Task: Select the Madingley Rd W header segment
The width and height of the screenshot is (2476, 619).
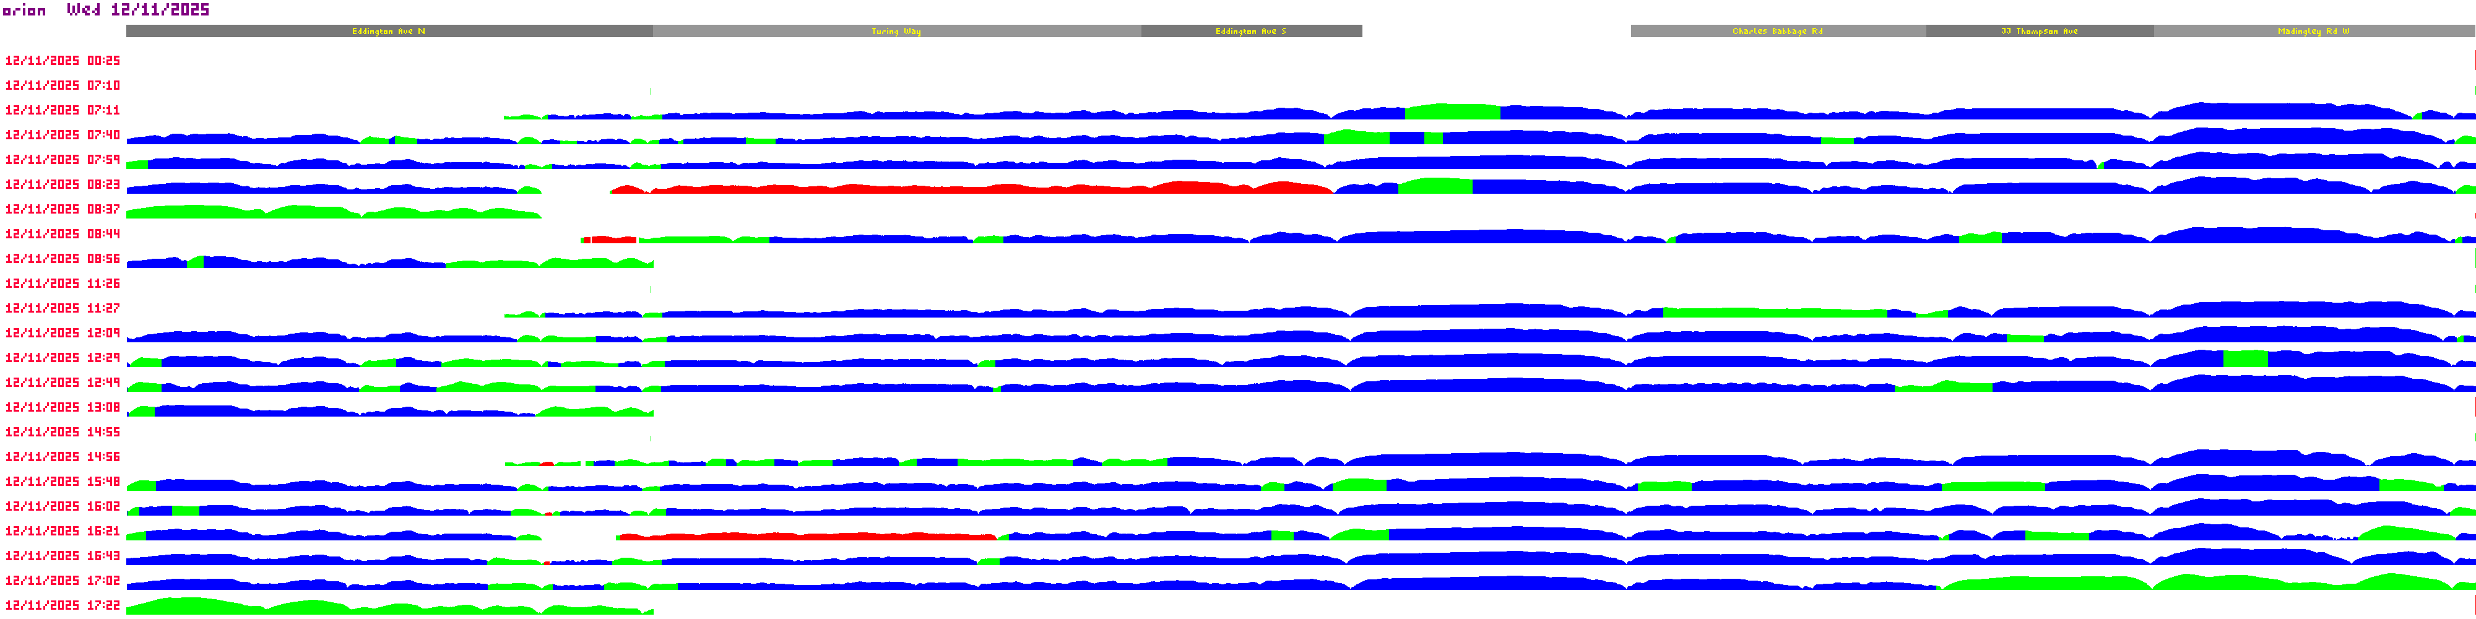Action: click(x=2313, y=32)
